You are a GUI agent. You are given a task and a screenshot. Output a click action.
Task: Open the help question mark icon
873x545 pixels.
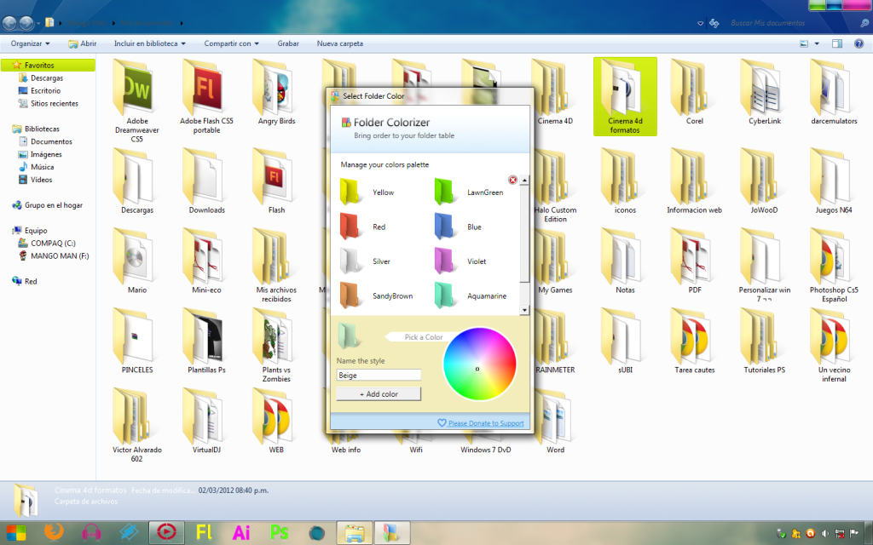(x=859, y=43)
